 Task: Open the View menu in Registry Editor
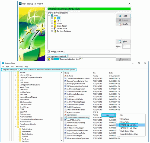[x=12, y=67]
